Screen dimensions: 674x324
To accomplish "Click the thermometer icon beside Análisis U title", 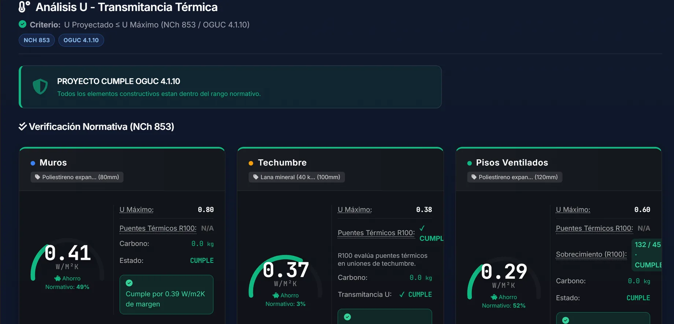I will pyautogui.click(x=24, y=7).
